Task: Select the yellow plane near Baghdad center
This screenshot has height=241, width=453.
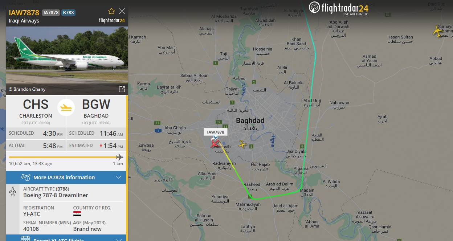Action: pyautogui.click(x=242, y=145)
